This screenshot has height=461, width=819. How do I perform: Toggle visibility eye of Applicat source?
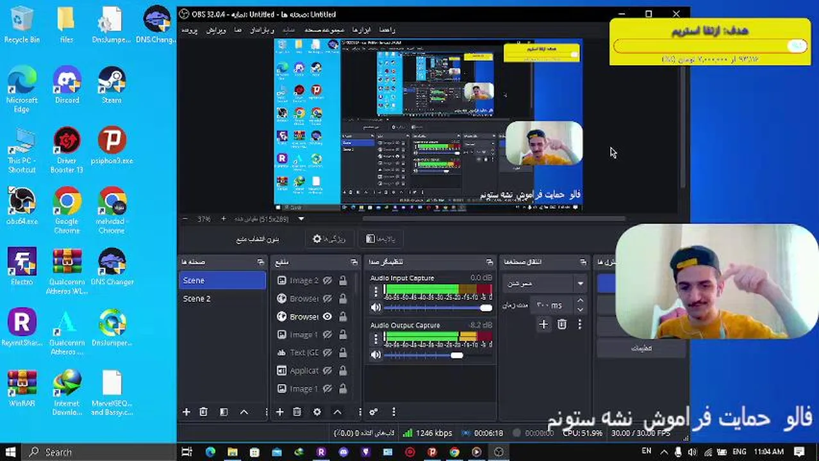pyautogui.click(x=327, y=370)
